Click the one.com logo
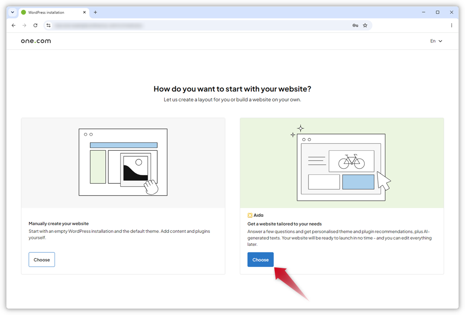 coord(36,41)
